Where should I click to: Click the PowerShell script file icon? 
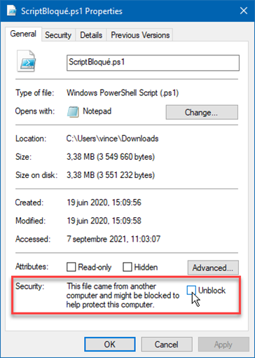pos(26,61)
